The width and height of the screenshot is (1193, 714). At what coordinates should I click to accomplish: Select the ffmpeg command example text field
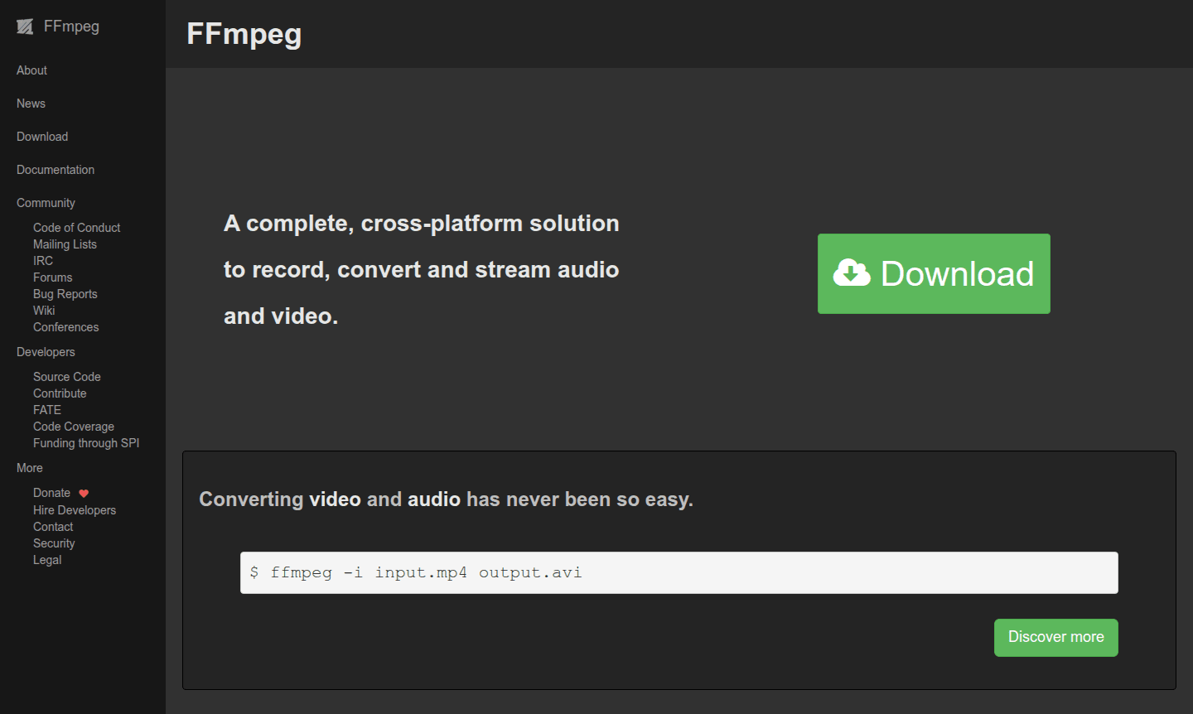click(678, 572)
